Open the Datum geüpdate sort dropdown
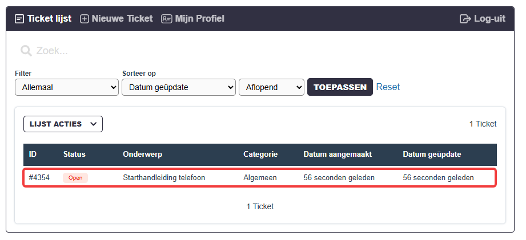 178,87
